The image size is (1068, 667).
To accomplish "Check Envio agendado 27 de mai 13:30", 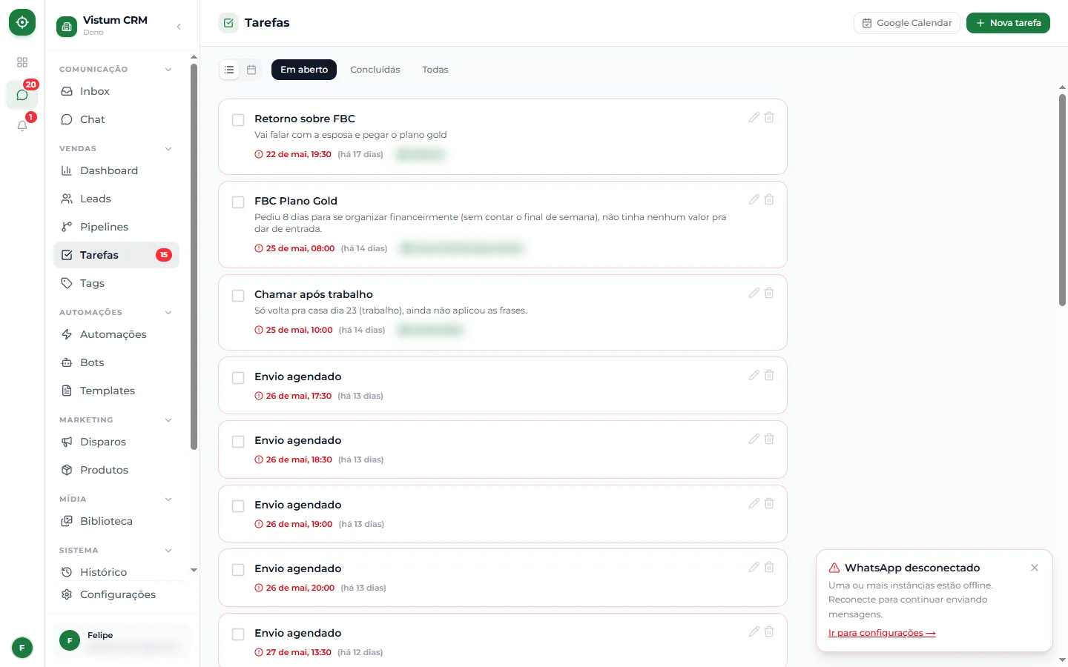I will 238,634.
